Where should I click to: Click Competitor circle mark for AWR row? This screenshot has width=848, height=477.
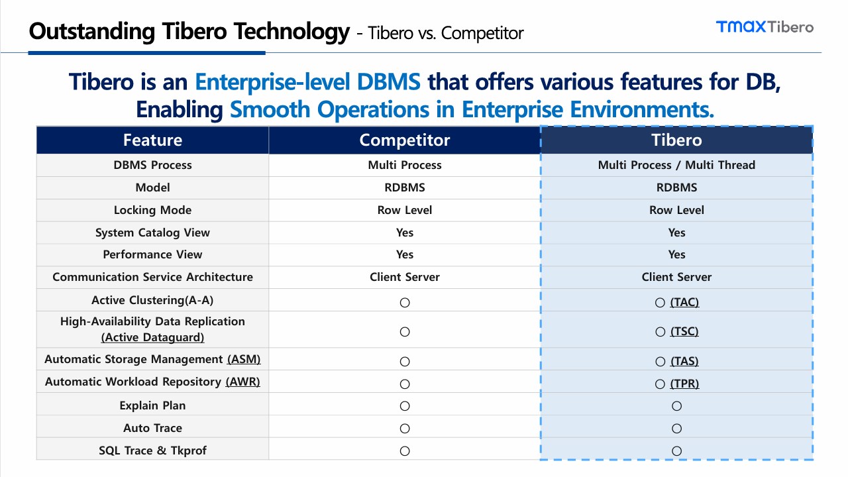(x=405, y=384)
